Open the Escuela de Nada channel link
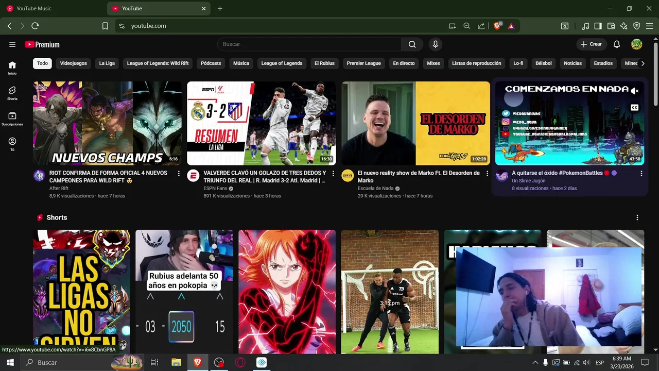 (376, 189)
